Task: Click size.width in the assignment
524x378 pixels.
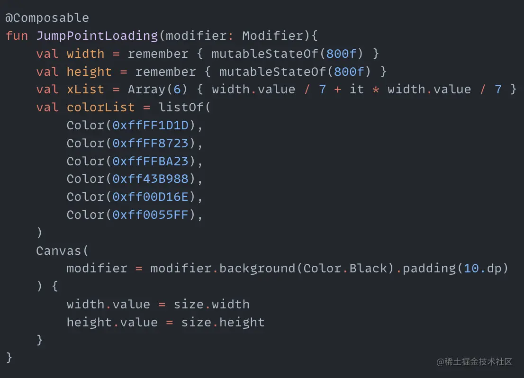Action: pyautogui.click(x=211, y=305)
